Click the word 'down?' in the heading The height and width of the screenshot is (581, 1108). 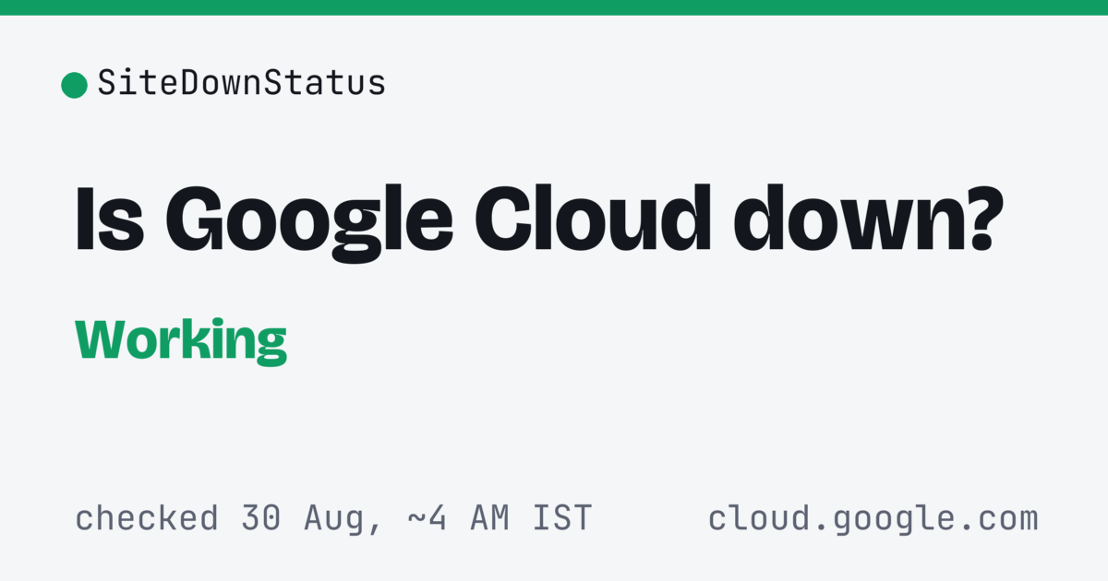pos(865,219)
